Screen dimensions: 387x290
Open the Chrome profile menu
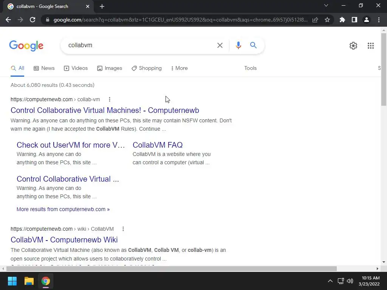pyautogui.click(x=367, y=20)
